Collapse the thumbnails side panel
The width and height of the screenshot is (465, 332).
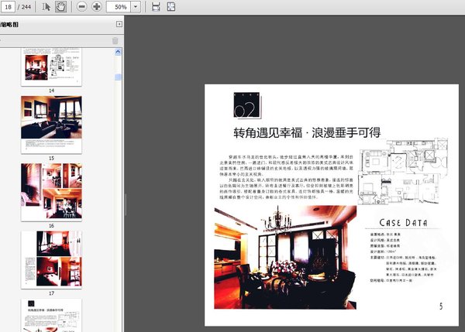tap(118, 25)
